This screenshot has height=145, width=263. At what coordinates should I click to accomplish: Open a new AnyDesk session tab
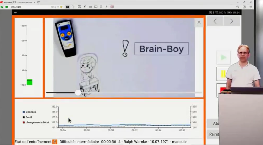pos(39,2)
